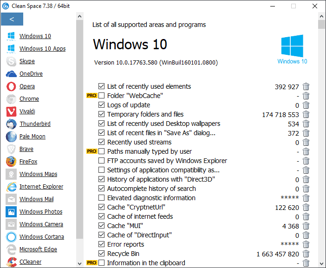This screenshot has width=326, height=268.
Task: Click PRO badge beside Folder "WebCache"
Action: point(91,96)
